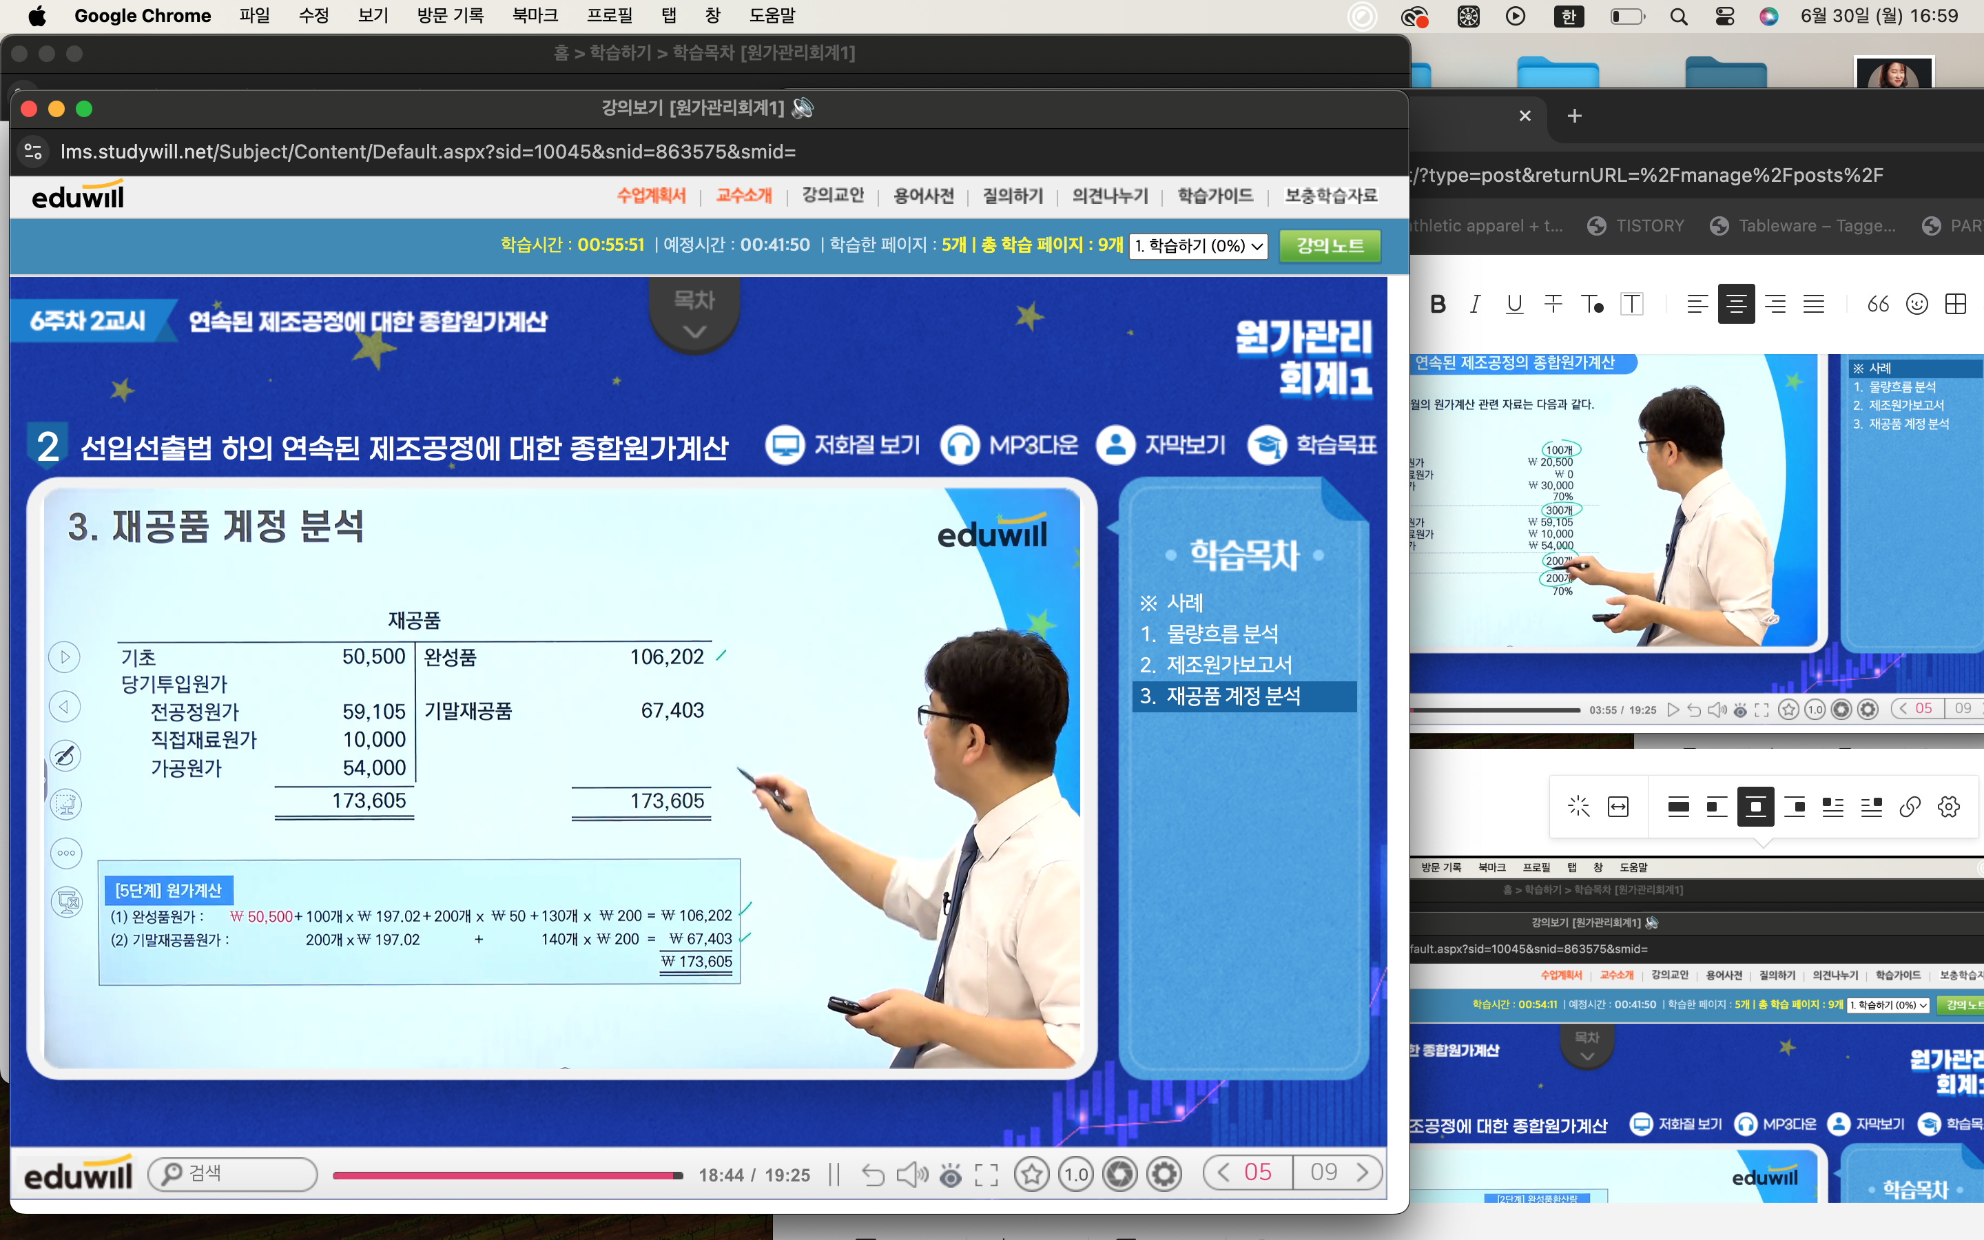Viewport: 1984px width, 1240px height.
Task: Click the star bookmark icon
Action: [x=1031, y=1175]
